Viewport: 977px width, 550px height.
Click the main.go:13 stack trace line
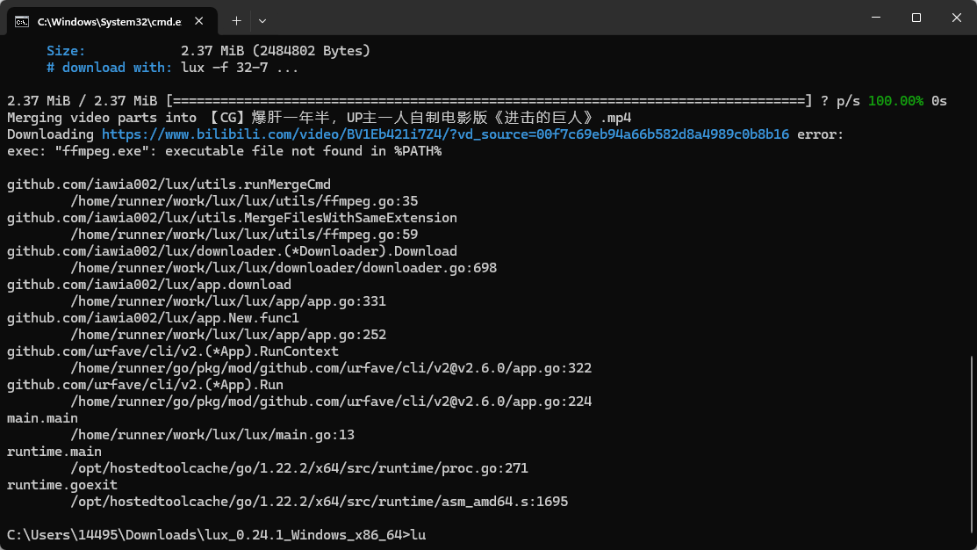tap(212, 435)
